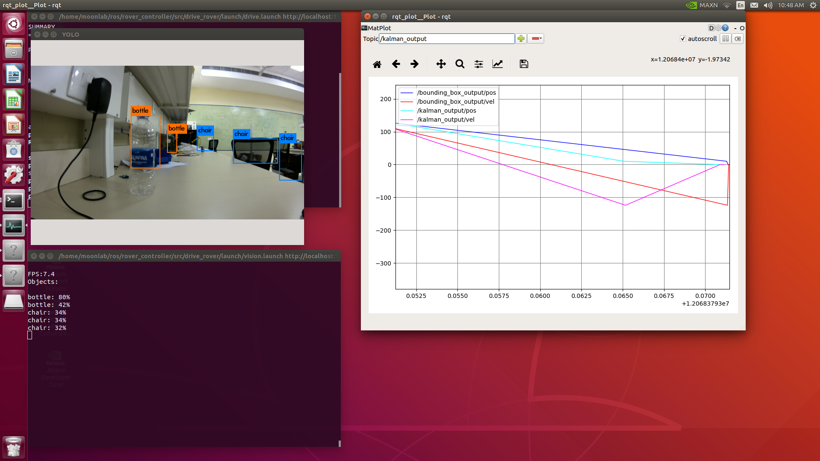The height and width of the screenshot is (461, 820).
Task: Toggle the autoscroll checkbox
Action: [x=683, y=39]
